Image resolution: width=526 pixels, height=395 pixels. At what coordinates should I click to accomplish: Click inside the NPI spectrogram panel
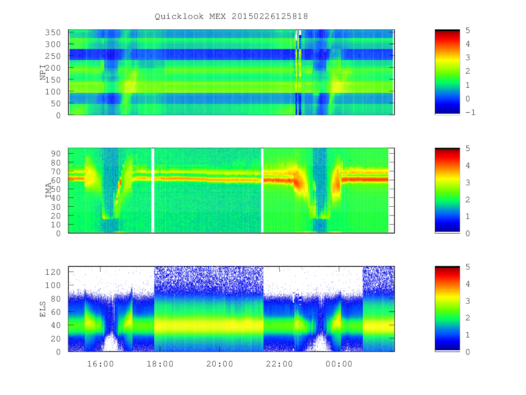231,72
